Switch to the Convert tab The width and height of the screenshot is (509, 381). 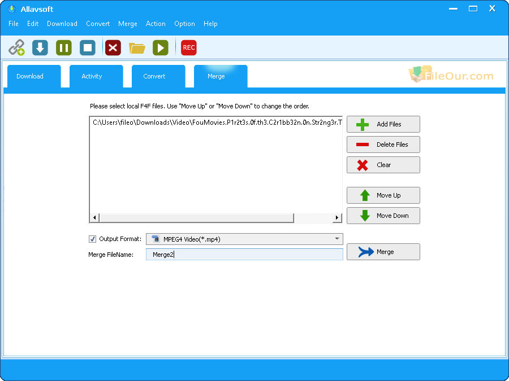click(x=158, y=76)
